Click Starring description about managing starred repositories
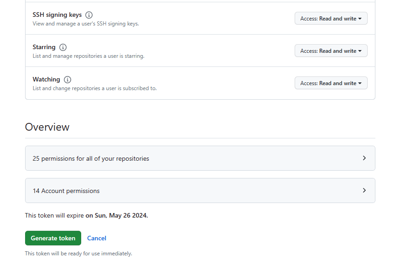Image resolution: width=395 pixels, height=259 pixels. (x=88, y=56)
